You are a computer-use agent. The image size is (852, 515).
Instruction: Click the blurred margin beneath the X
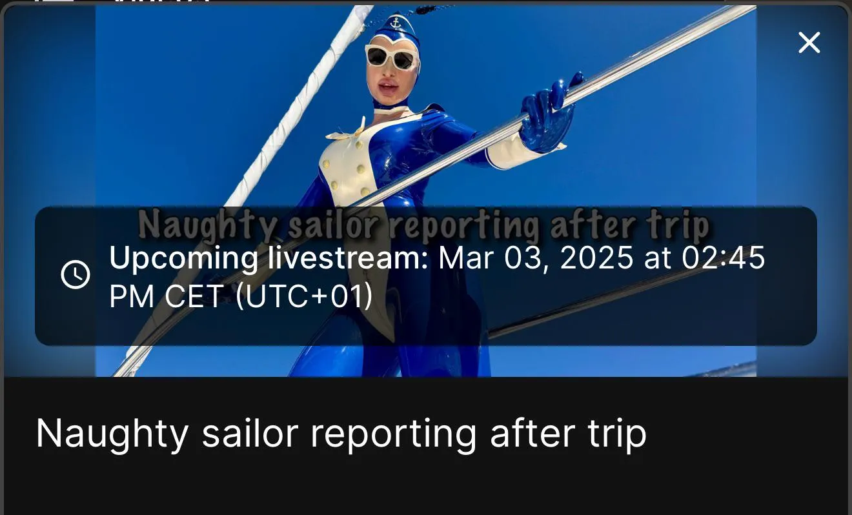[x=802, y=129]
